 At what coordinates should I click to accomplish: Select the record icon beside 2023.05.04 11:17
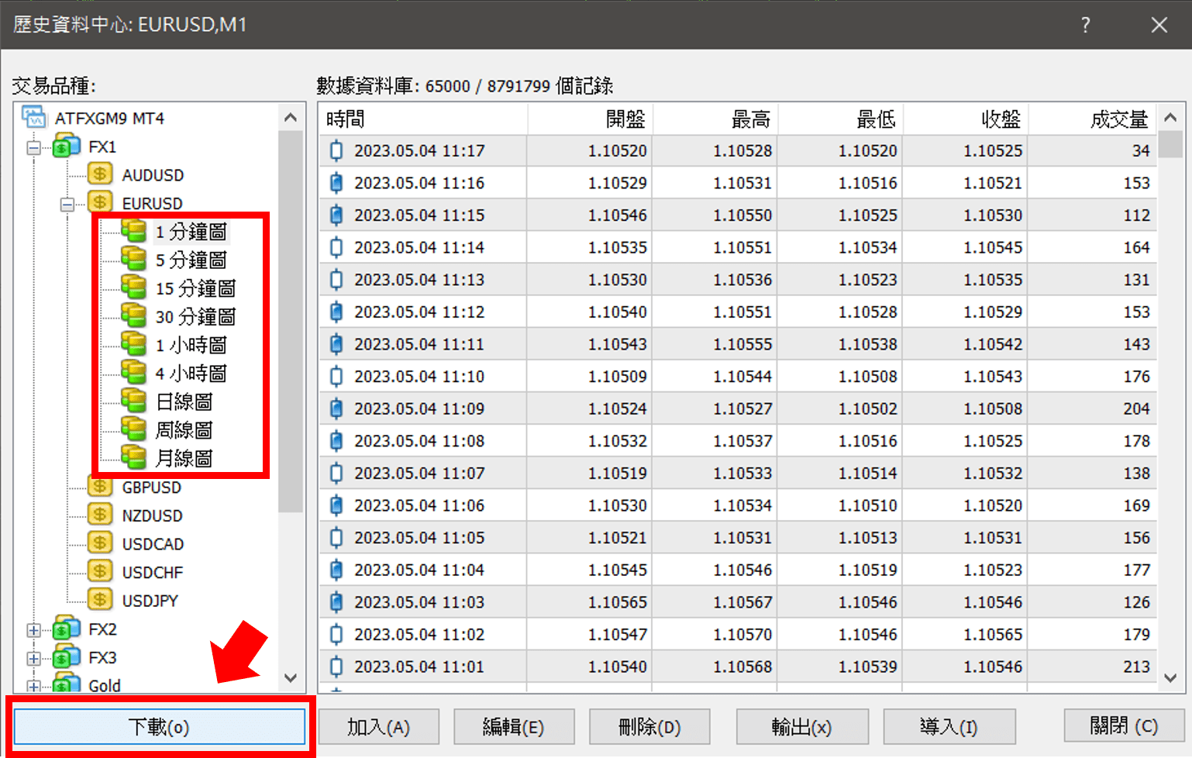tap(336, 150)
